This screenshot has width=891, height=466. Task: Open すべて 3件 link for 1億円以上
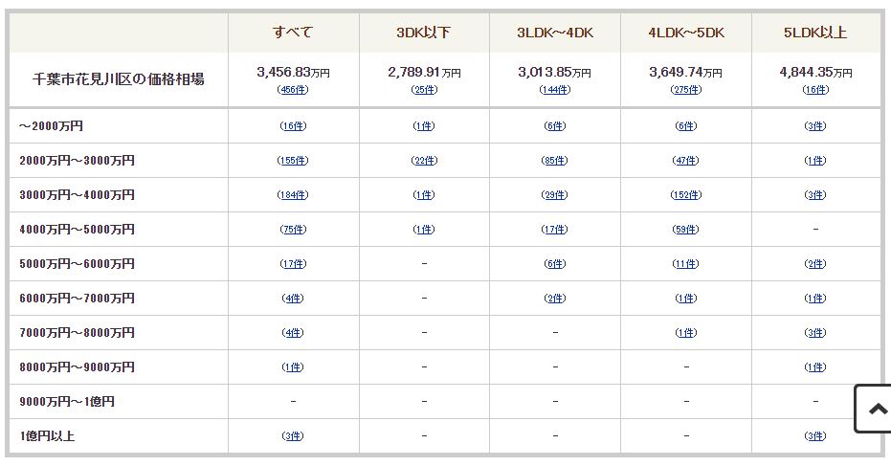(293, 436)
